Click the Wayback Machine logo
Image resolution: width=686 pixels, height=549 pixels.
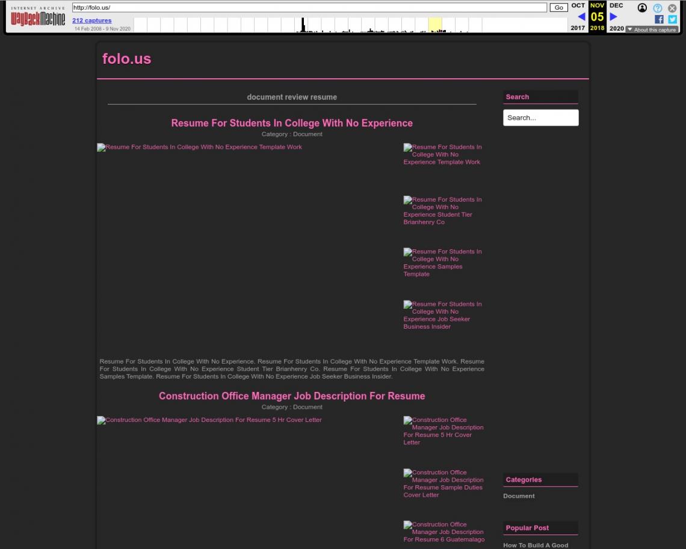click(38, 17)
